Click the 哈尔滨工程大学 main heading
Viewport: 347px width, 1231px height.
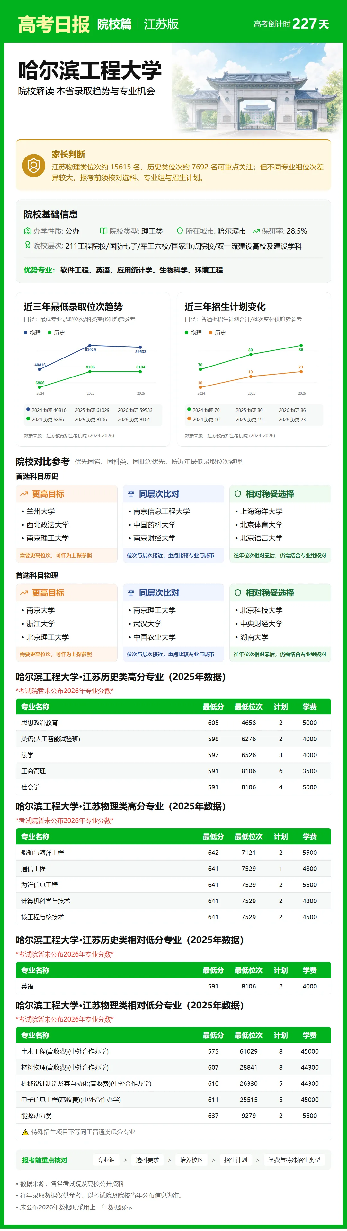pyautogui.click(x=90, y=70)
